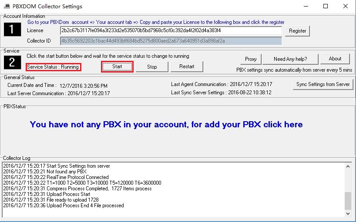The height and width of the screenshot is (222, 356).
Task: Click the 'Go to your PBXDom account' instruction text
Action: (x=156, y=22)
